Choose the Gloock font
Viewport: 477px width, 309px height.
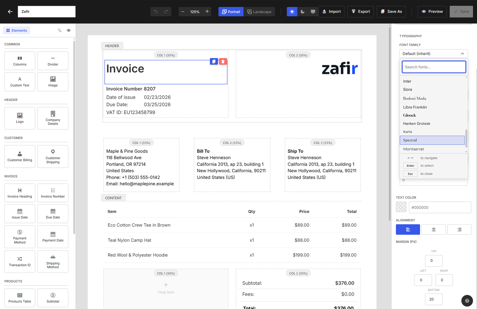tap(432, 115)
